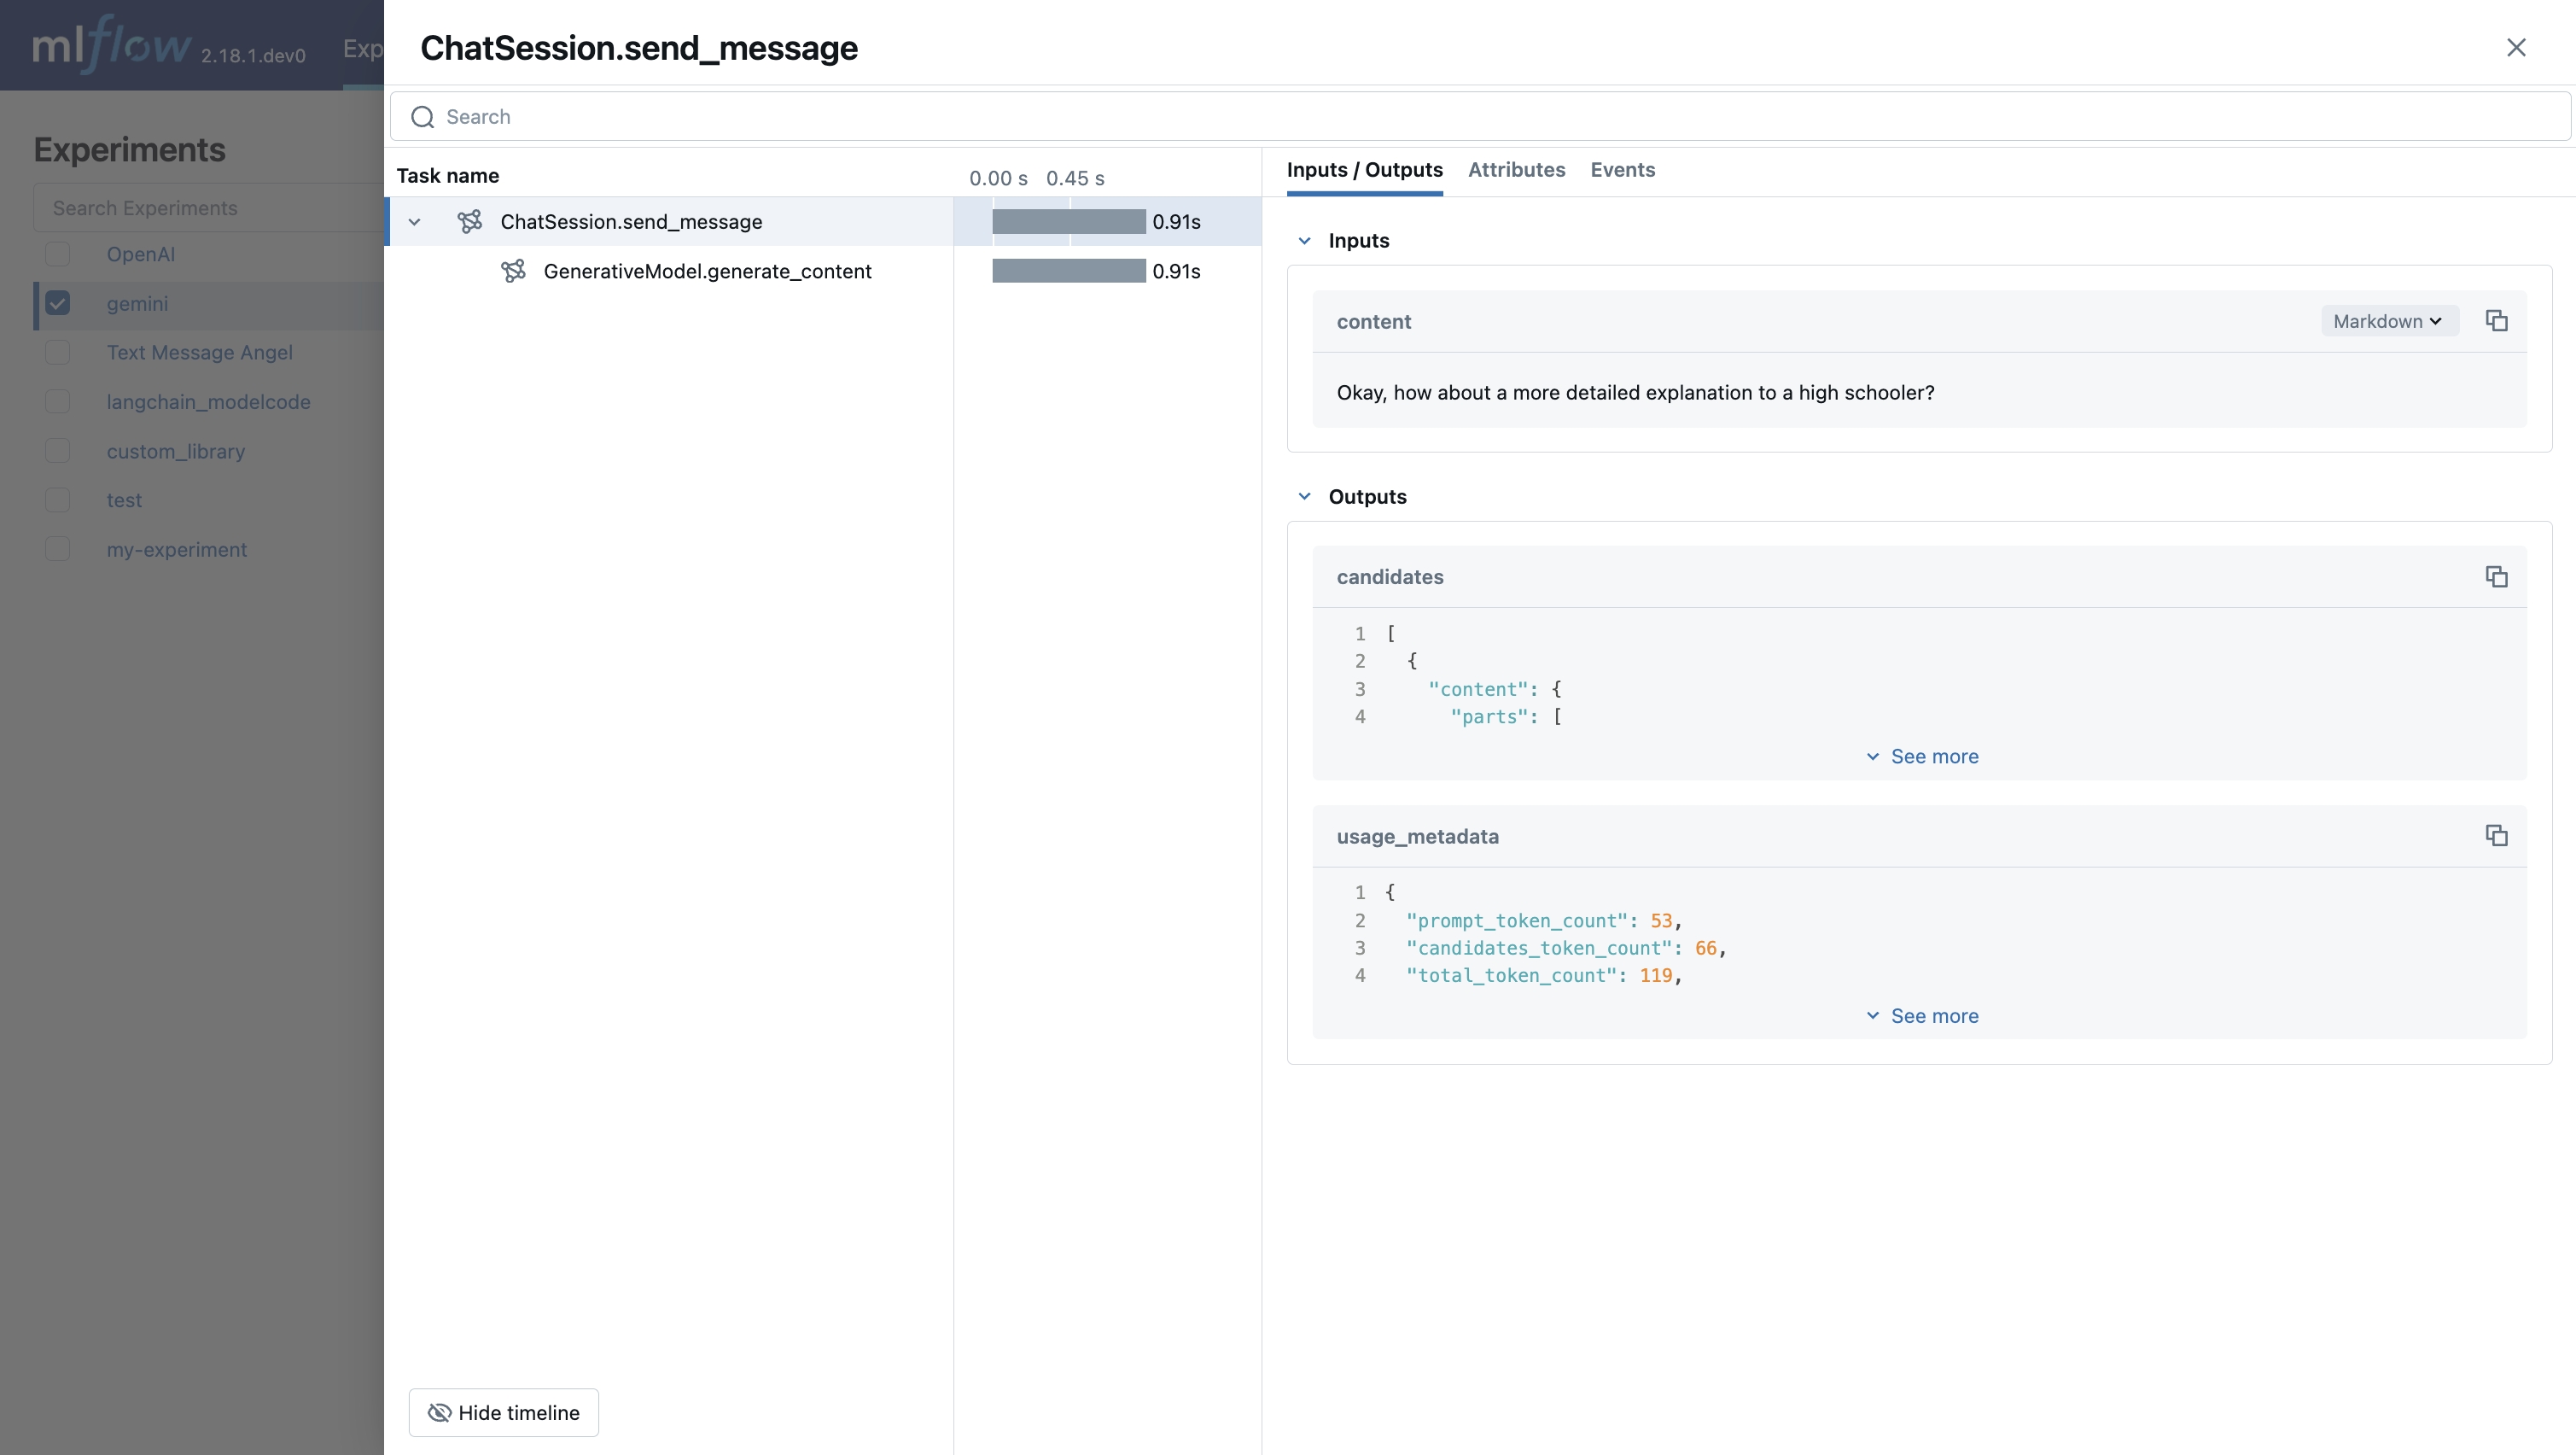Click the prompt_token_count value 53
This screenshot has height=1455, width=2576.
1661,920
